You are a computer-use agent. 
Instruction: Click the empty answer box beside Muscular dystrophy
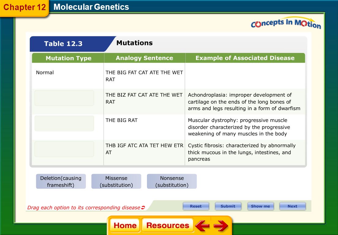[64, 123]
